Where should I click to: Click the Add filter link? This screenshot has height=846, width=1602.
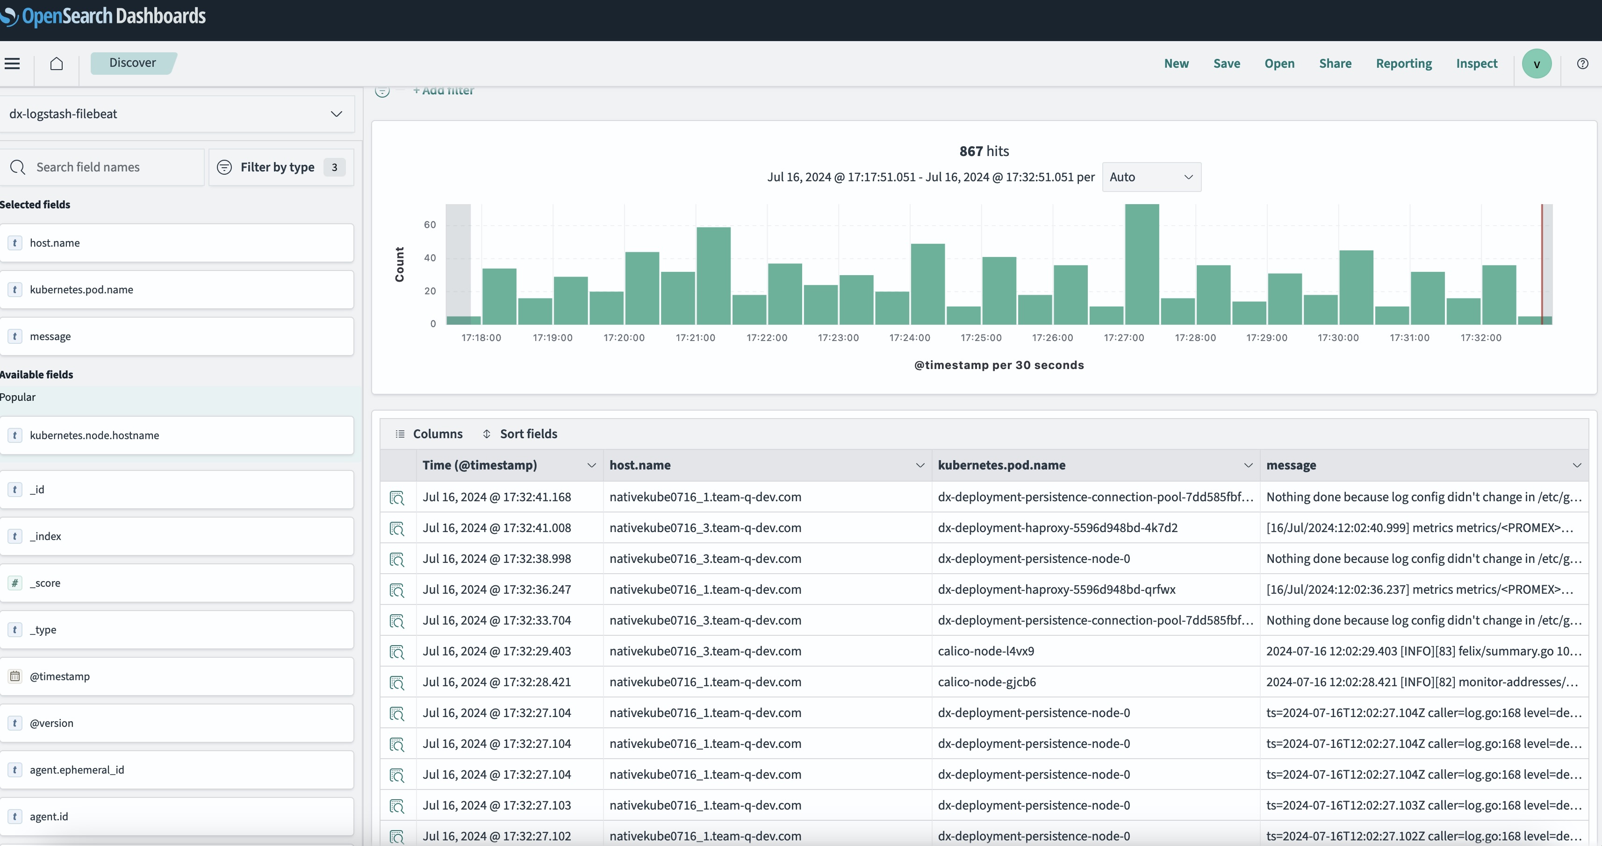tap(444, 92)
